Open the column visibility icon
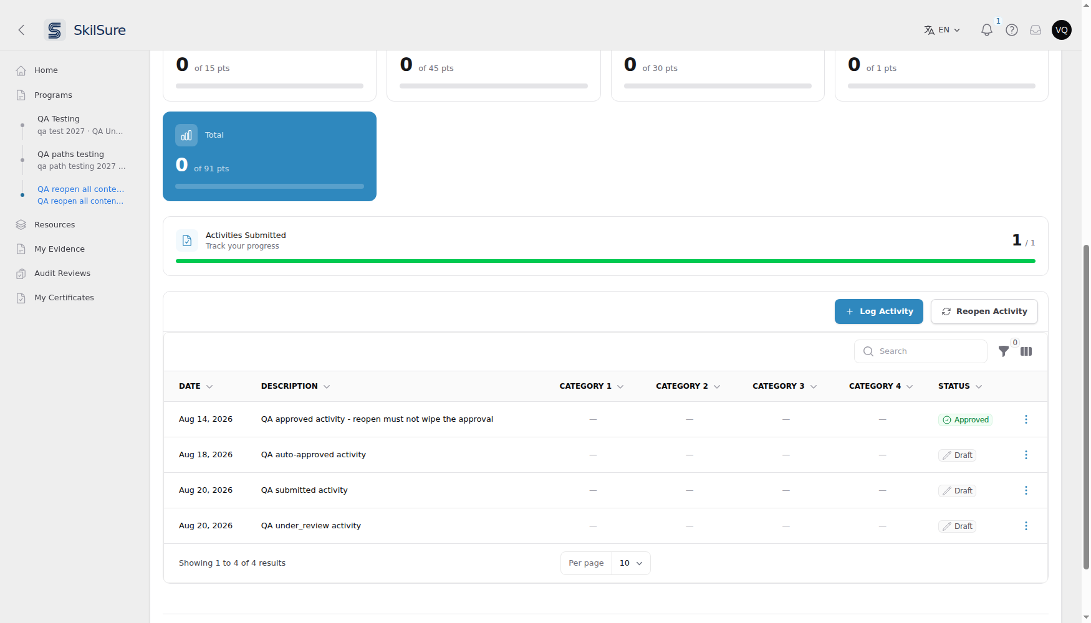 pos(1026,351)
